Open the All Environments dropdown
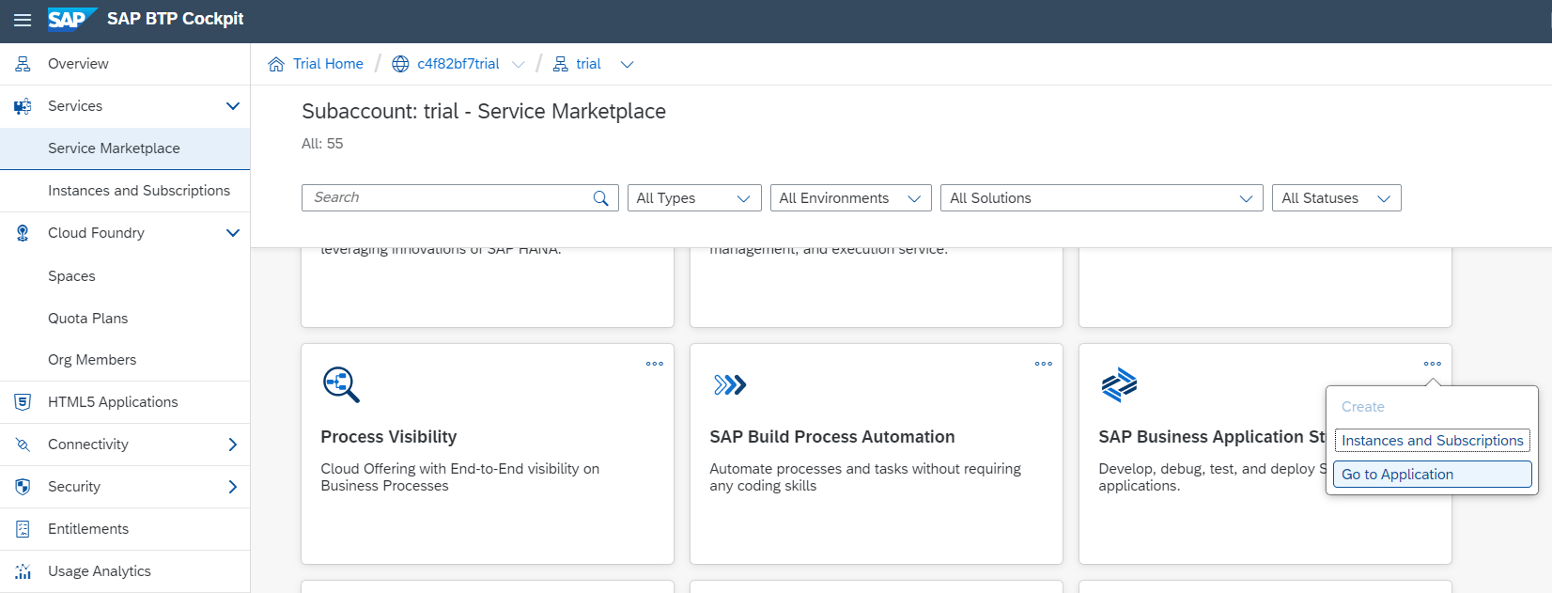The width and height of the screenshot is (1552, 593). [x=850, y=198]
